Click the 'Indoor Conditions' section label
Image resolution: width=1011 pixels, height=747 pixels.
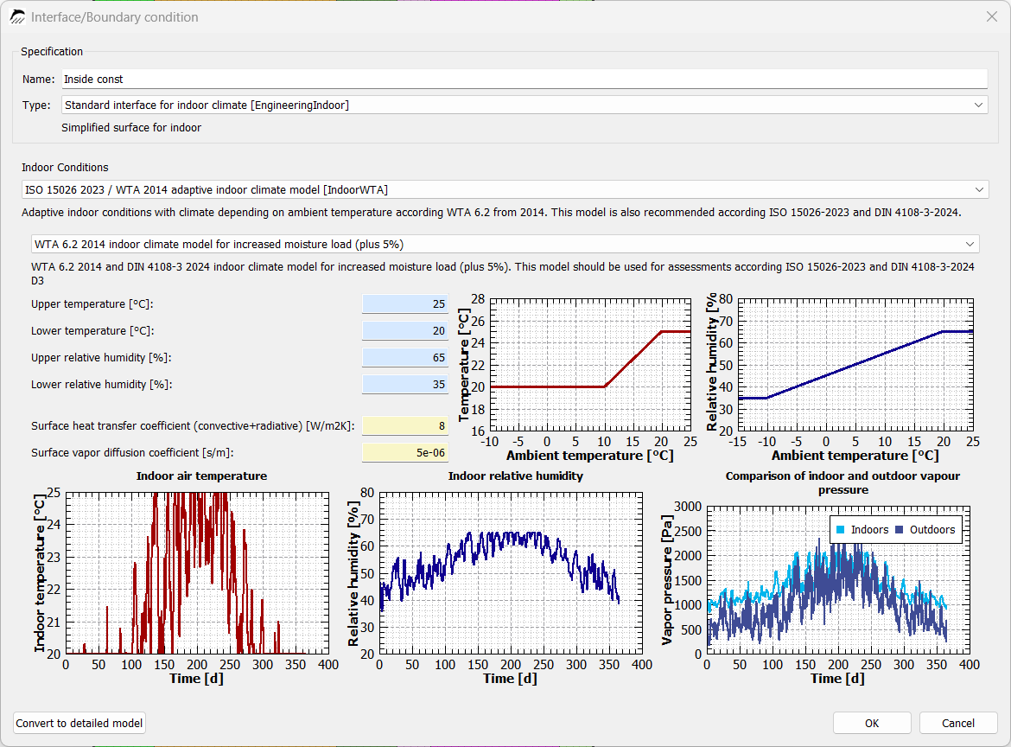(x=65, y=167)
